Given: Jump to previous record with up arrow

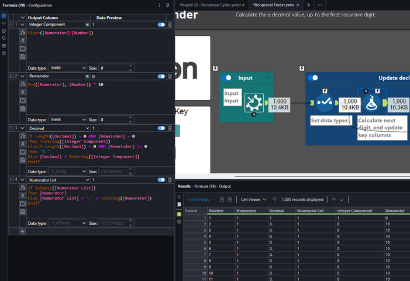Looking at the screenshot, I should point(333,200).
